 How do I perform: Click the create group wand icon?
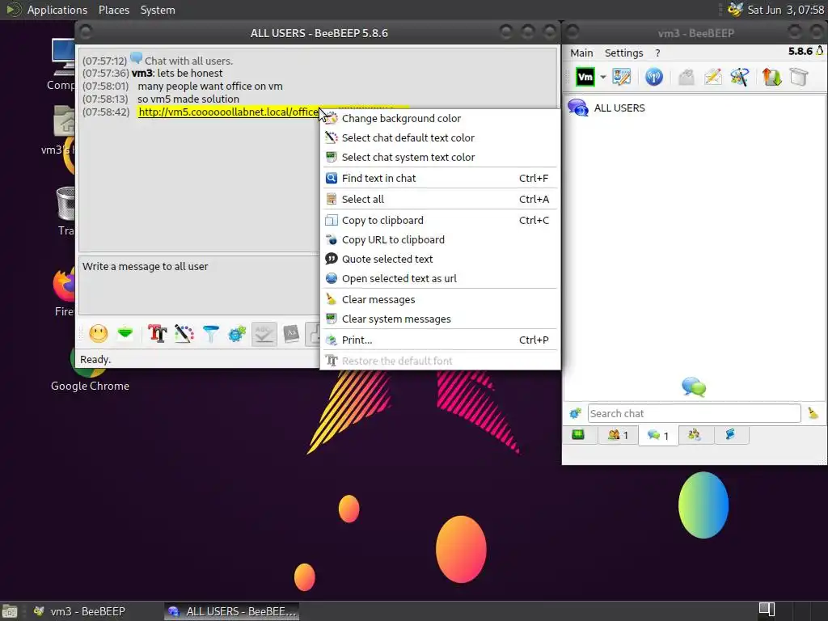tap(739, 77)
